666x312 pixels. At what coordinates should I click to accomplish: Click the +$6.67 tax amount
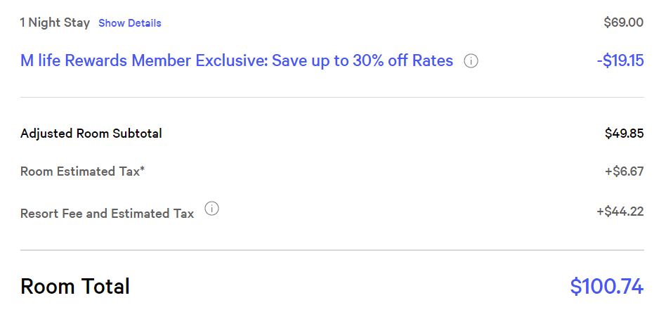[625, 171]
